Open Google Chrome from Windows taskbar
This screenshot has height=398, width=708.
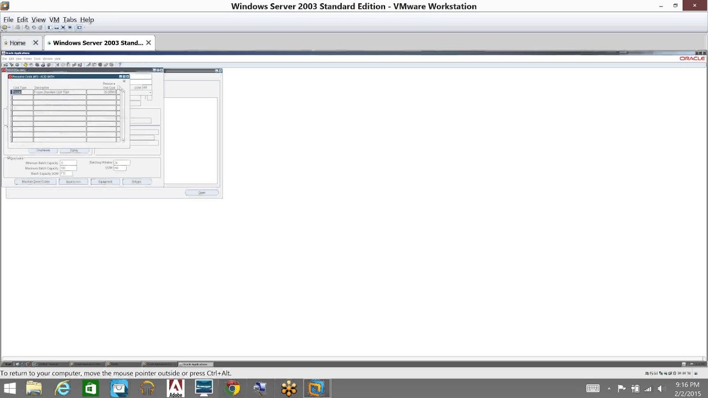[232, 389]
